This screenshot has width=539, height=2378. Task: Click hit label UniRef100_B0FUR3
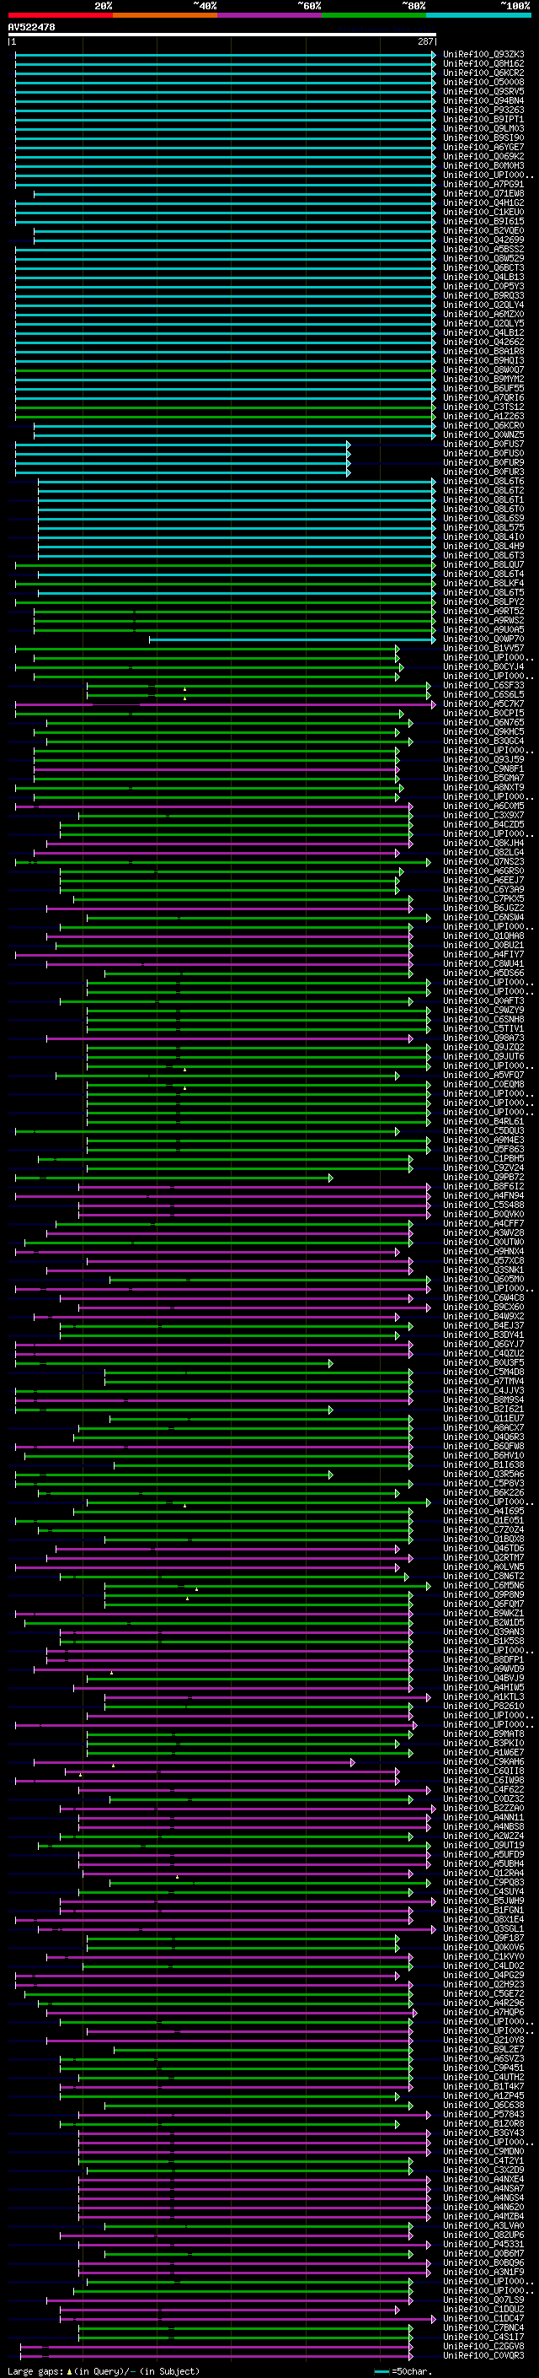(x=483, y=472)
